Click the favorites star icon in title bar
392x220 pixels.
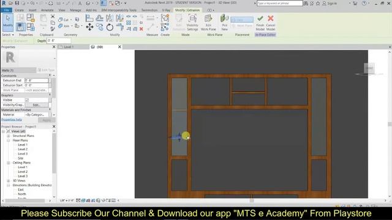318,3
